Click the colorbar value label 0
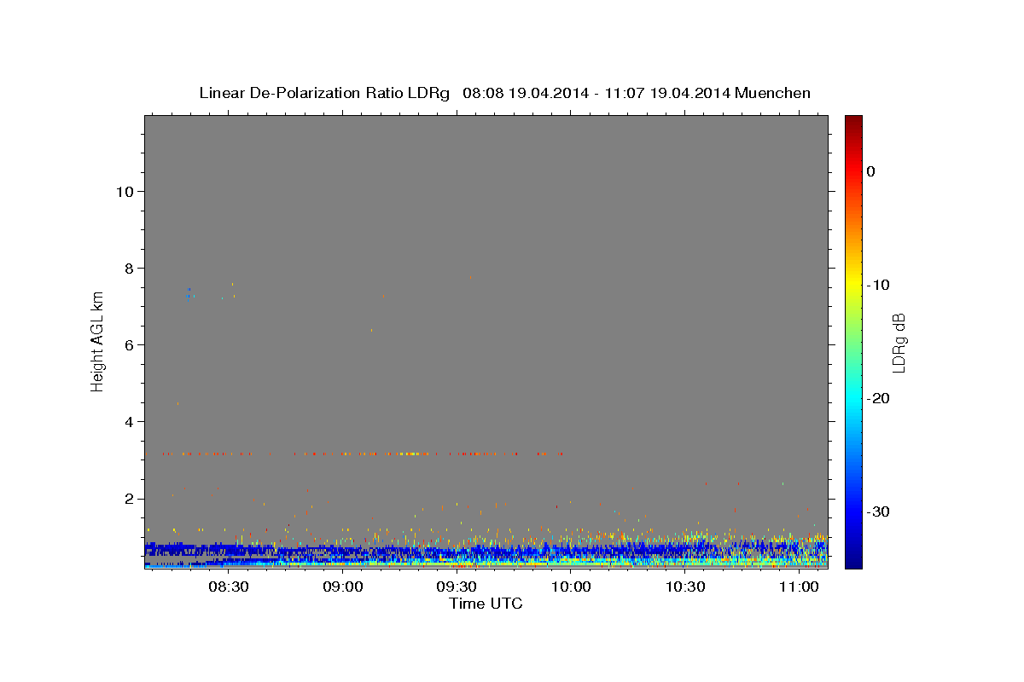This screenshot has height=682, width=1024. pyautogui.click(x=870, y=171)
